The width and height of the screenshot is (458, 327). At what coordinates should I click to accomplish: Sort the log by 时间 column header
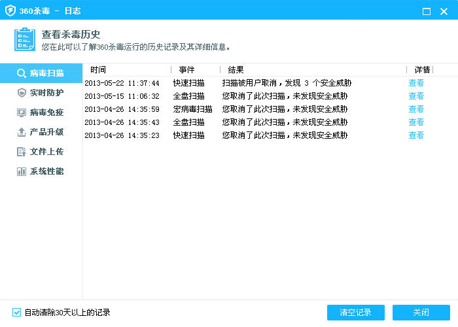click(98, 70)
